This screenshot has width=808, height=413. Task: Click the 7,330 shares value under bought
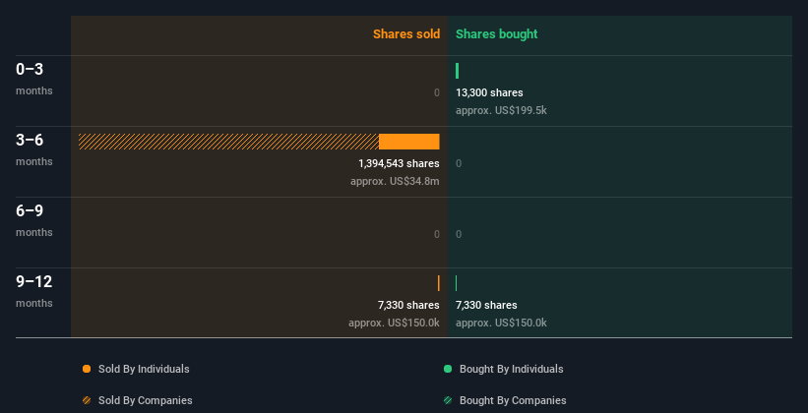coord(486,305)
